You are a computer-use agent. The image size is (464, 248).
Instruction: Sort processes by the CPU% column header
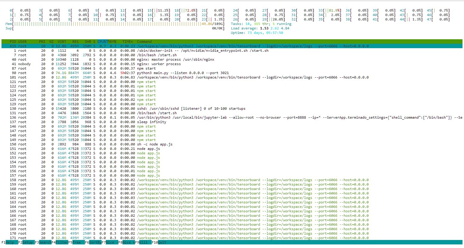click(102, 42)
